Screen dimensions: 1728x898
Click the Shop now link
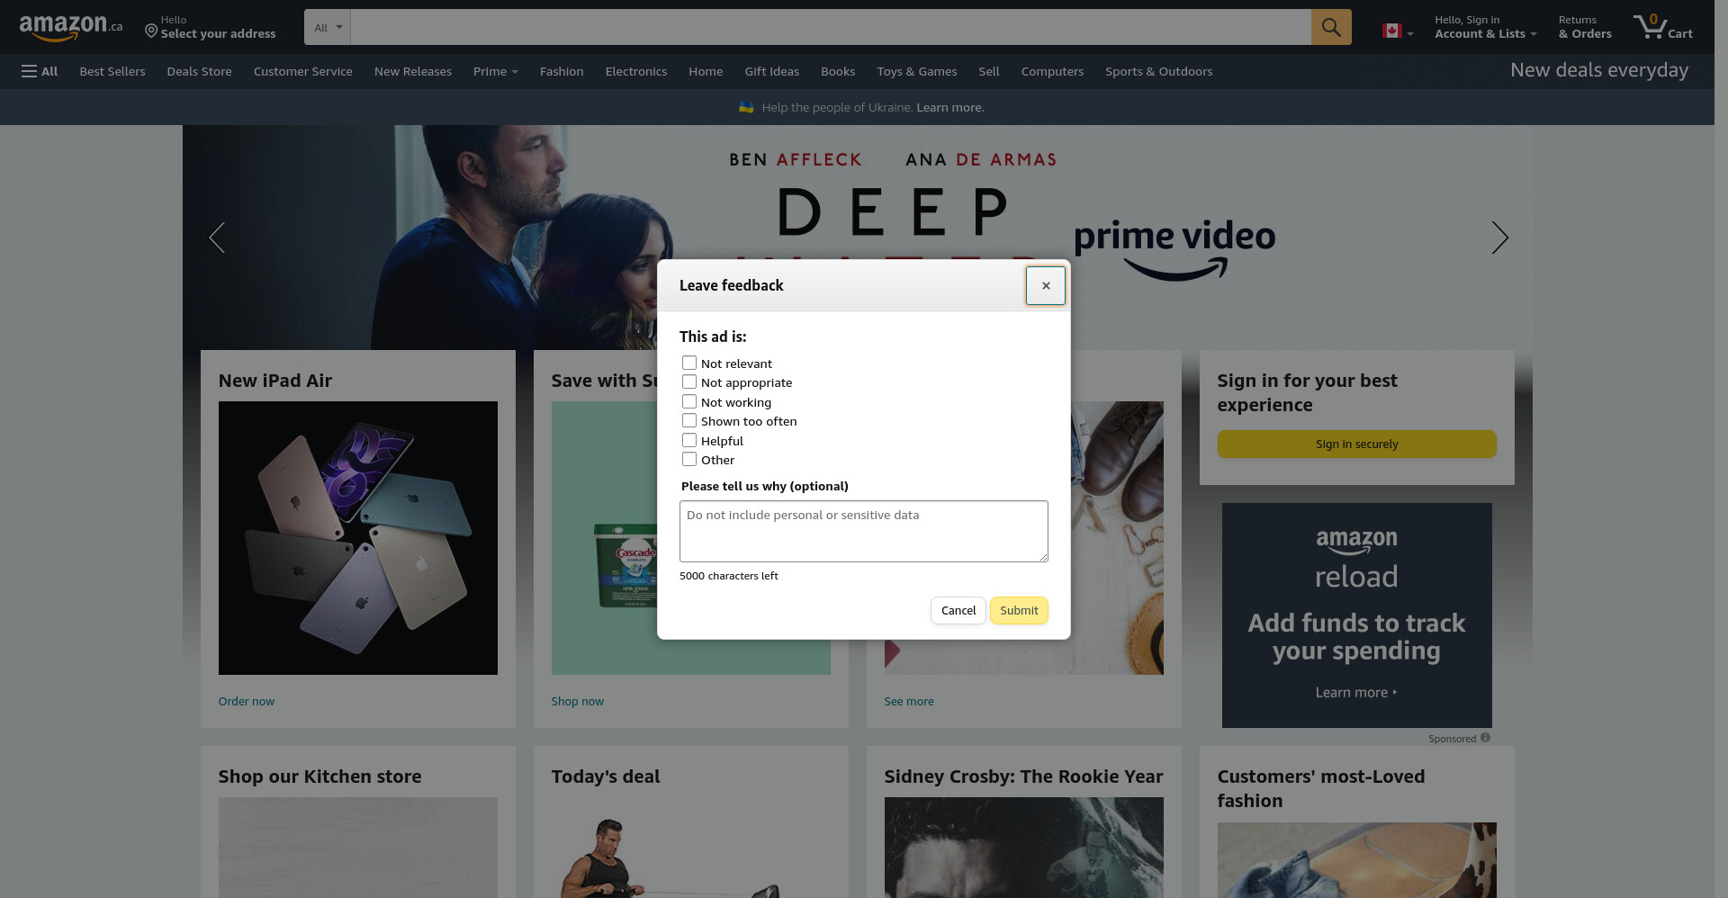tap(577, 701)
